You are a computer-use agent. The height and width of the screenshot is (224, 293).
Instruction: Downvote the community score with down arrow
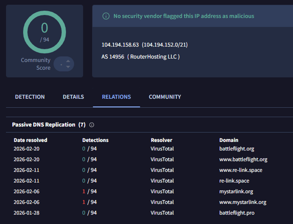point(68,67)
